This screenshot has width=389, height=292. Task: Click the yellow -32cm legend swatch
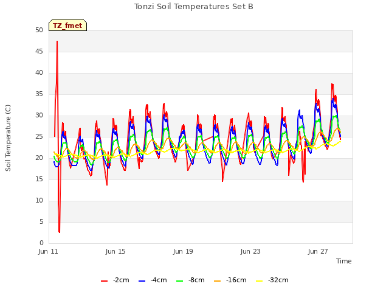coord(260,280)
